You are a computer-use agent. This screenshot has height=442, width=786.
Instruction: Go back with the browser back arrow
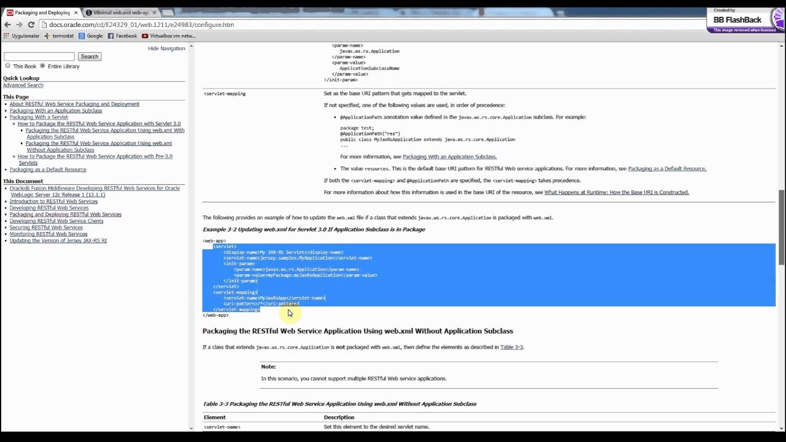point(7,25)
